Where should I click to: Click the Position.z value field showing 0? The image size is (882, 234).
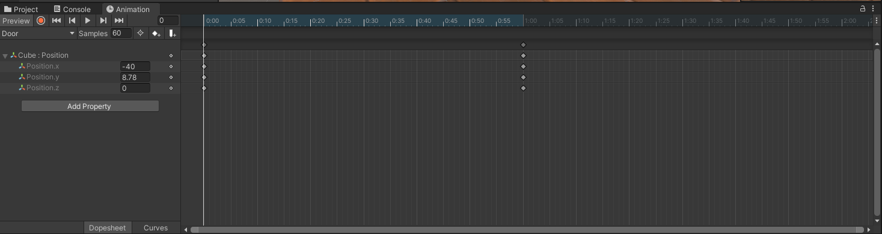point(135,88)
